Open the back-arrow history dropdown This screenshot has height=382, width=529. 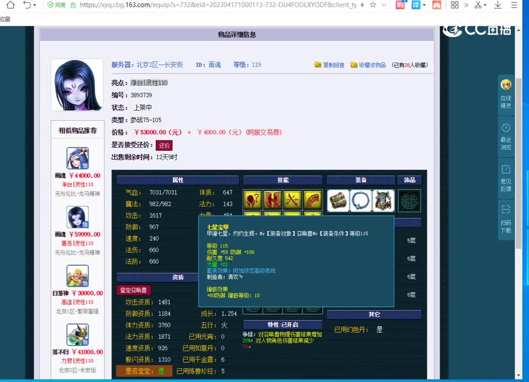(x=35, y=5)
